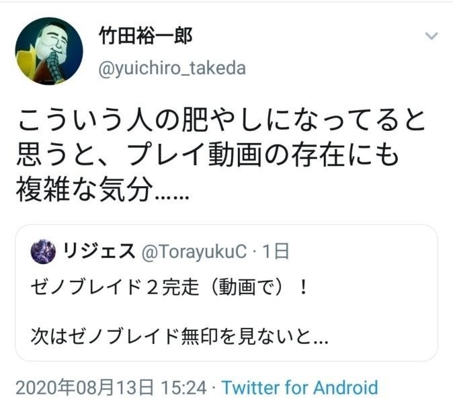
Task: Click the quoted author name リジェス
Action: [x=99, y=251]
